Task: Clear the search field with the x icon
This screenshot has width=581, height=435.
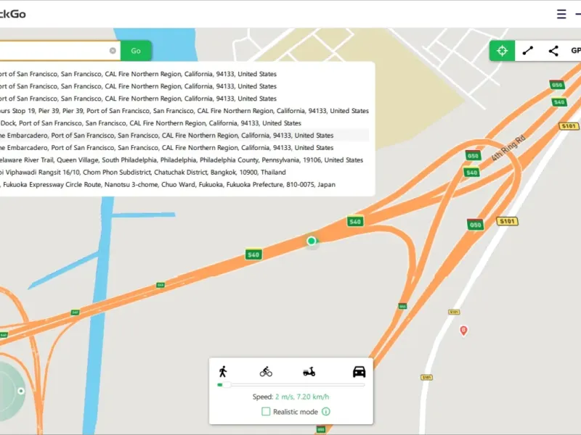Action: coord(113,51)
